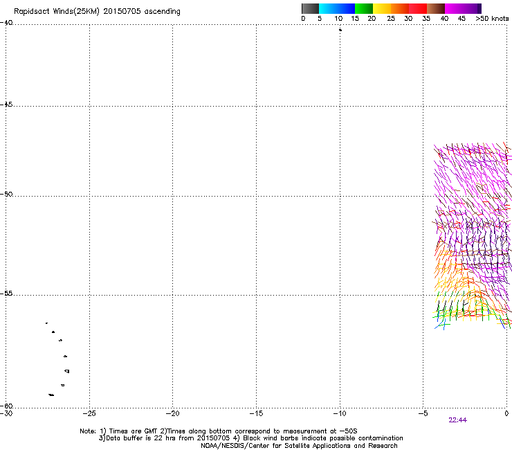
Task: Click the -60 latitude axis label
Action: pos(6,406)
